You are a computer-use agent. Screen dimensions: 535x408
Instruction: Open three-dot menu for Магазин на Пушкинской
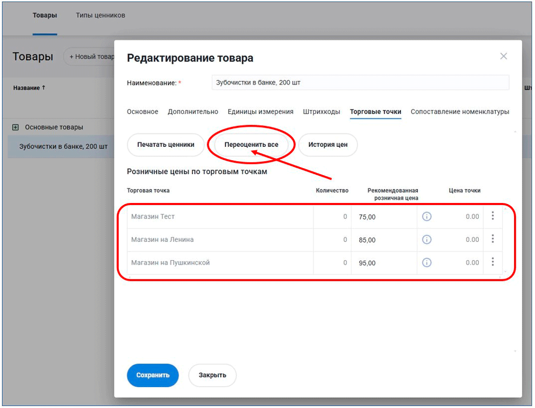click(492, 262)
